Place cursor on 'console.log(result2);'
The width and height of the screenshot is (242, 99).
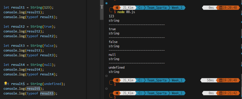point(24,31)
